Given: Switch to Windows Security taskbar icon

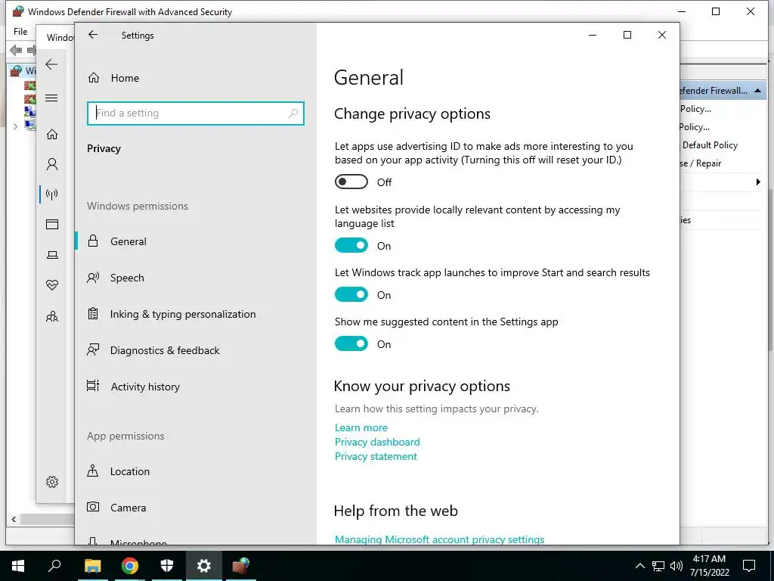Looking at the screenshot, I should (x=167, y=566).
